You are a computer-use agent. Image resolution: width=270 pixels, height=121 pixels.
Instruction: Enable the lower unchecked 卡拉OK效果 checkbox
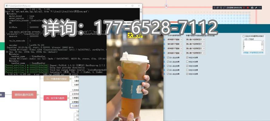[187, 70]
